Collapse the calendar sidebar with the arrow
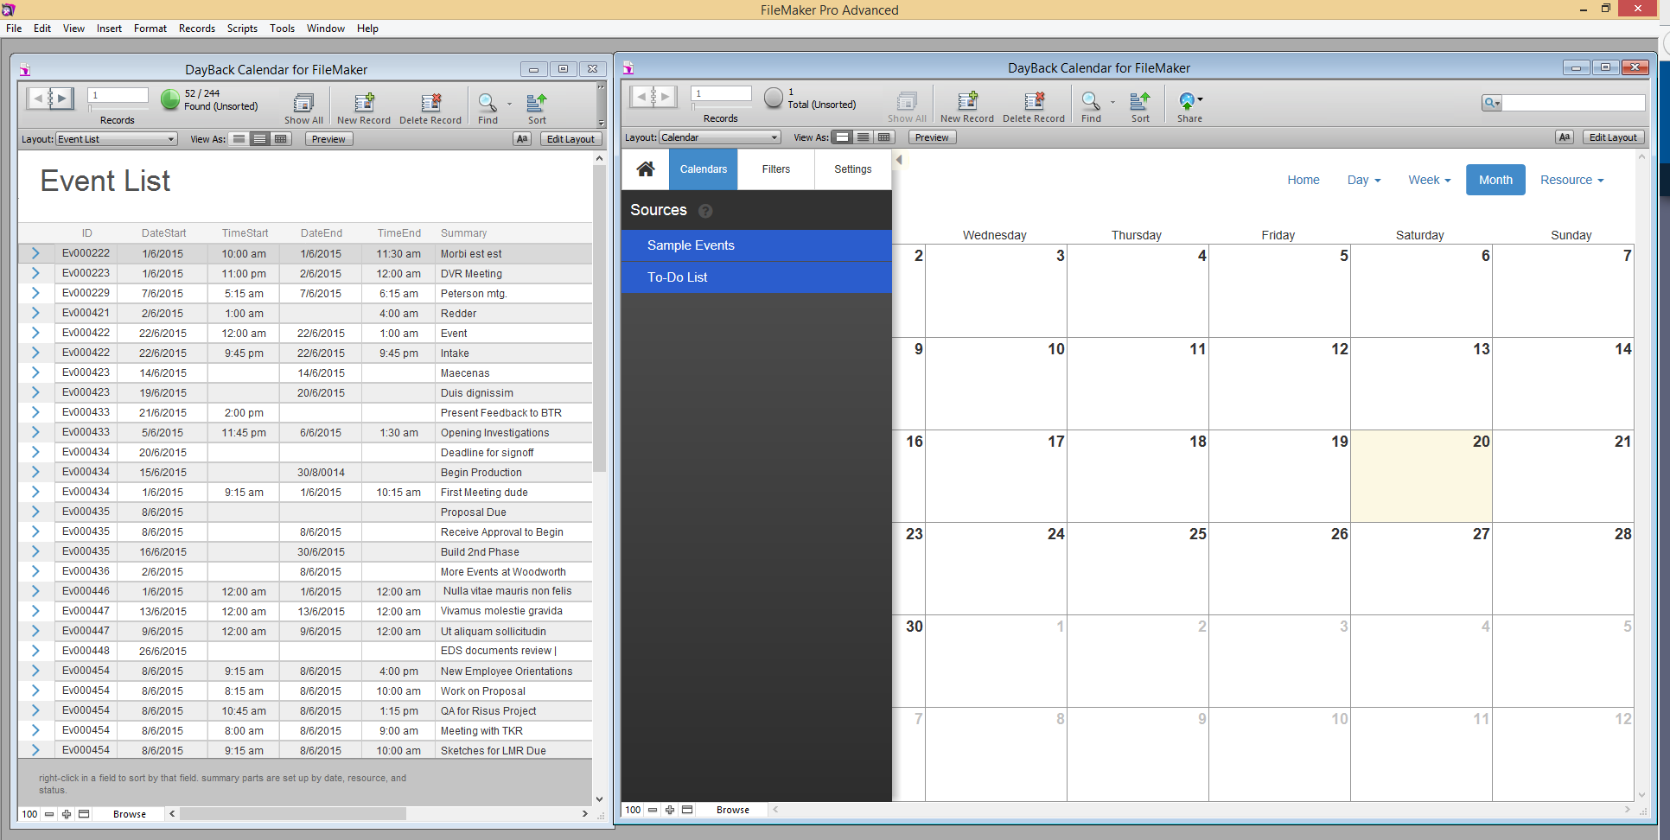The height and width of the screenshot is (840, 1670). click(x=899, y=160)
